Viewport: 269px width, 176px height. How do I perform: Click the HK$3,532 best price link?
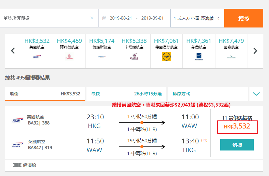point(237,127)
